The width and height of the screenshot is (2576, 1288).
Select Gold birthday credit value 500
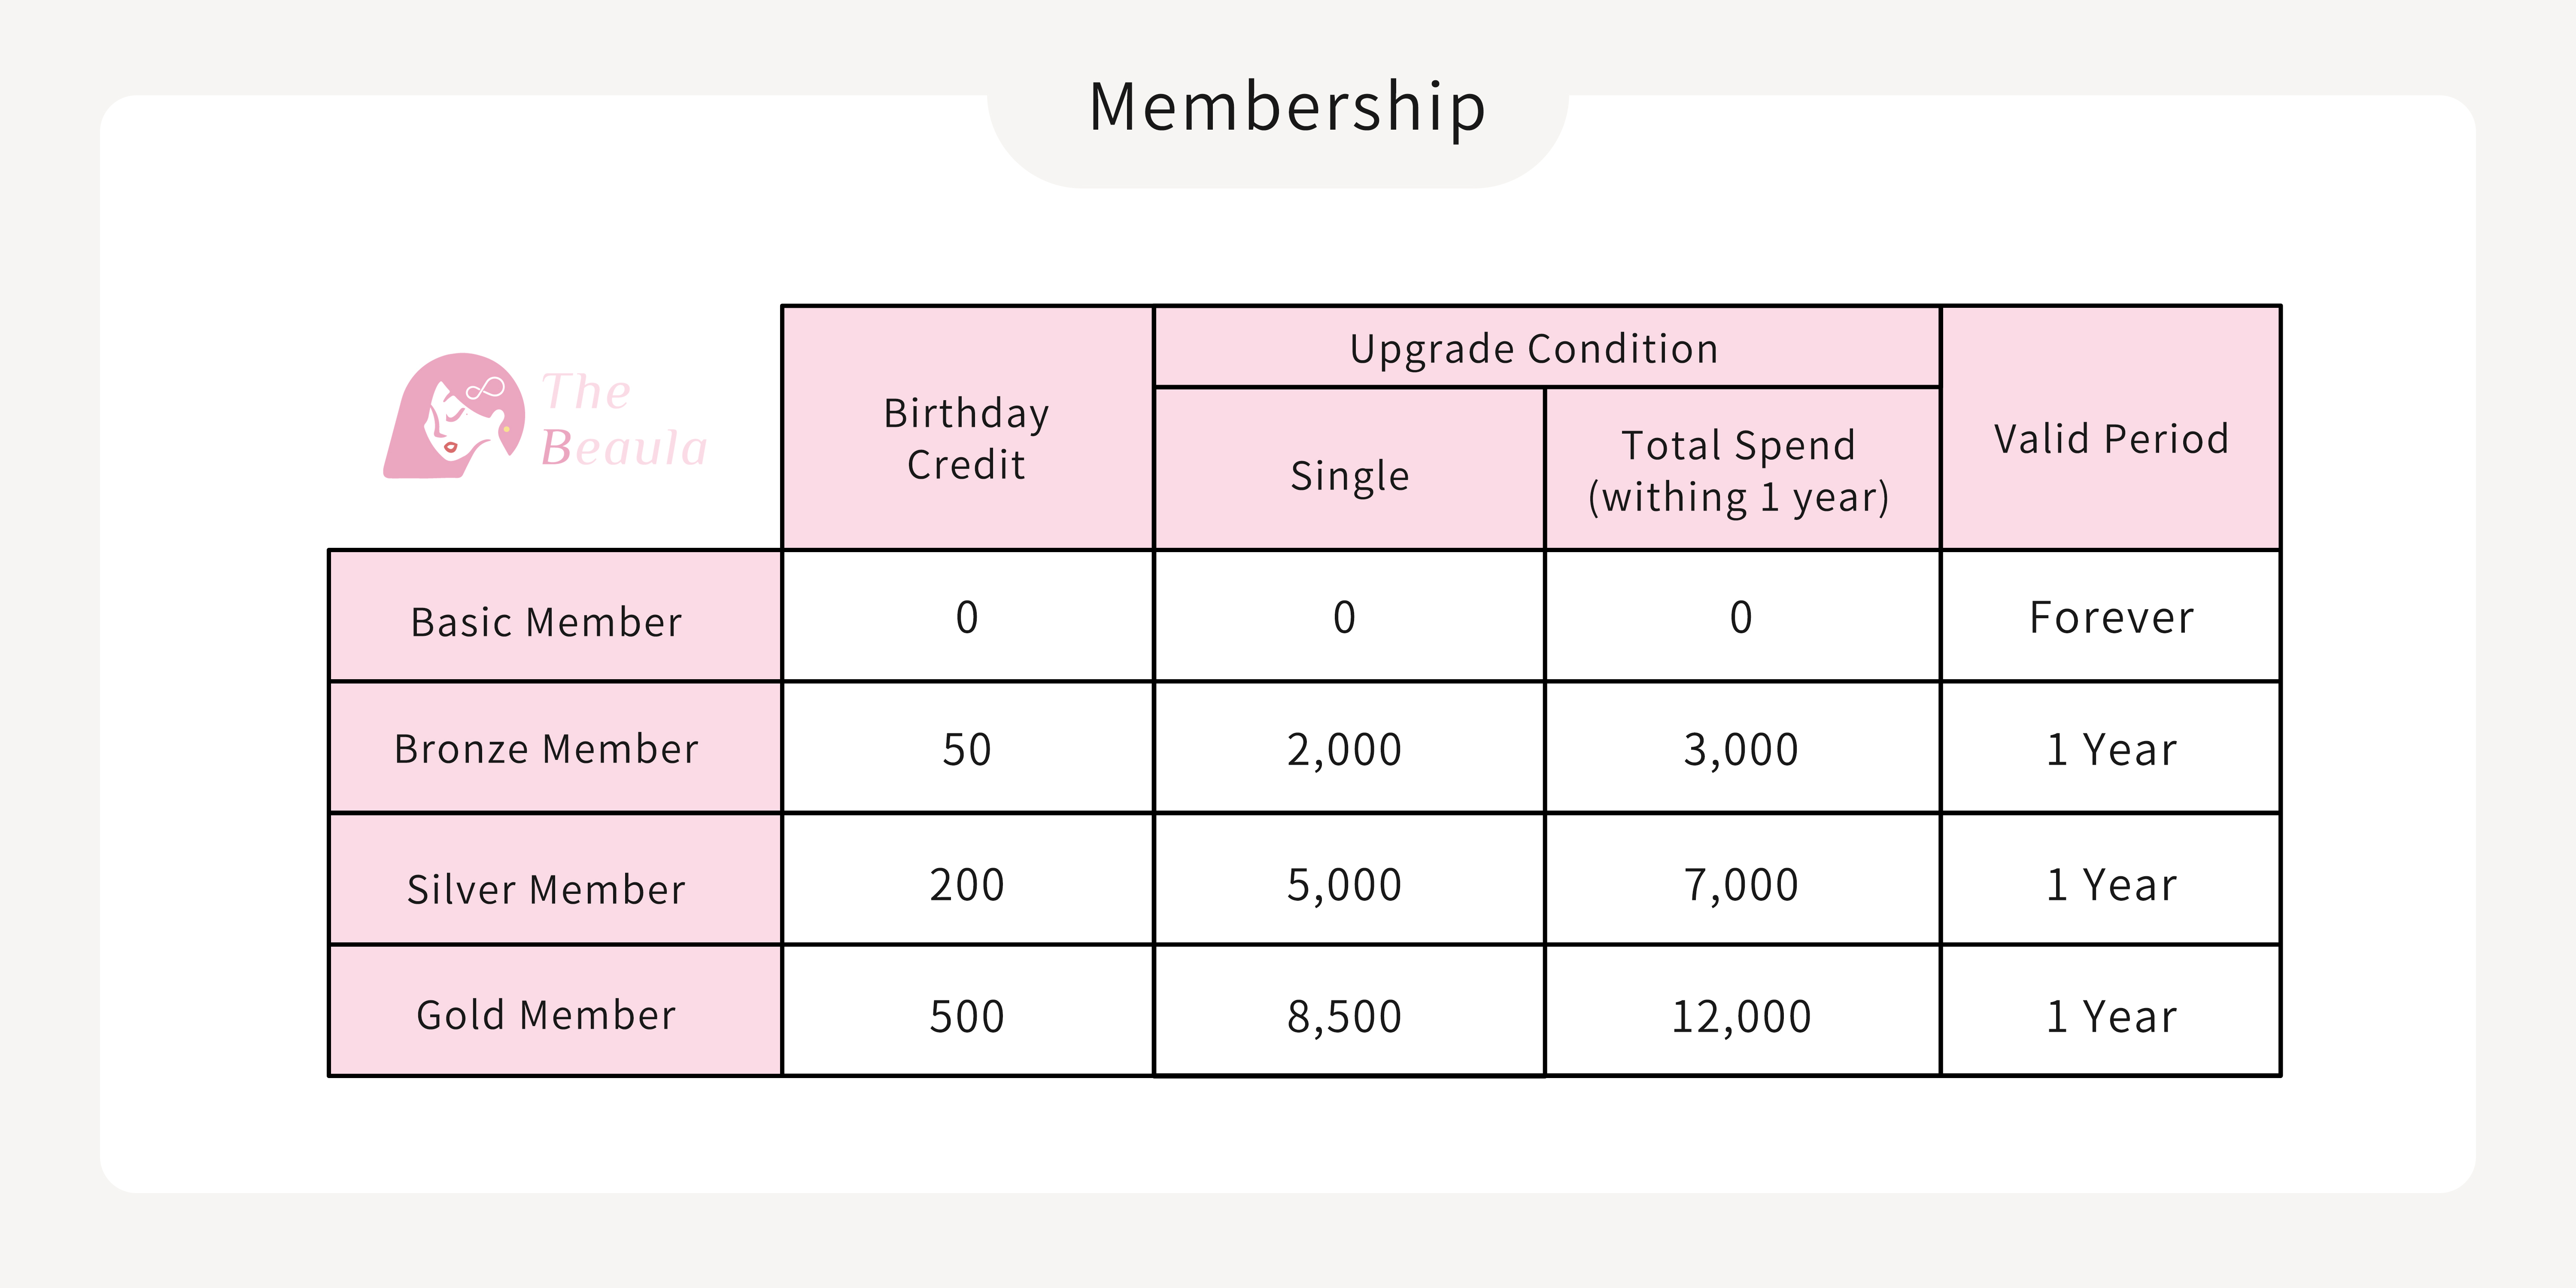(967, 1010)
